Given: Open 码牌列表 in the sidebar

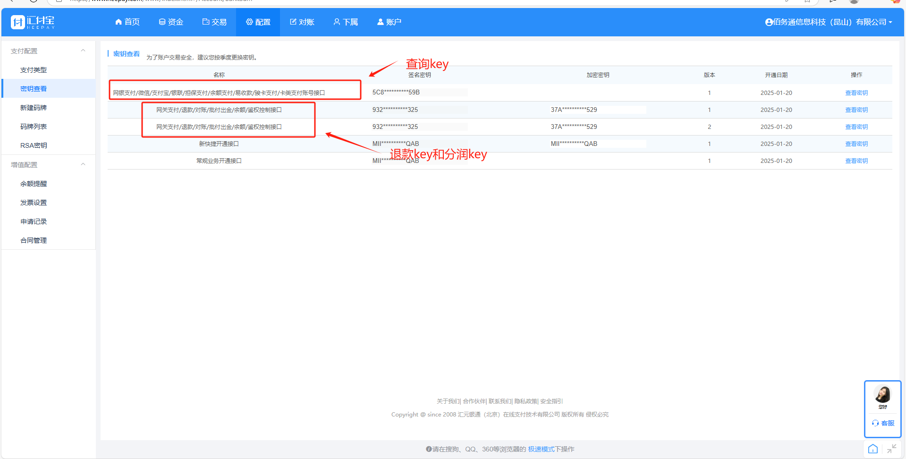Looking at the screenshot, I should point(34,127).
